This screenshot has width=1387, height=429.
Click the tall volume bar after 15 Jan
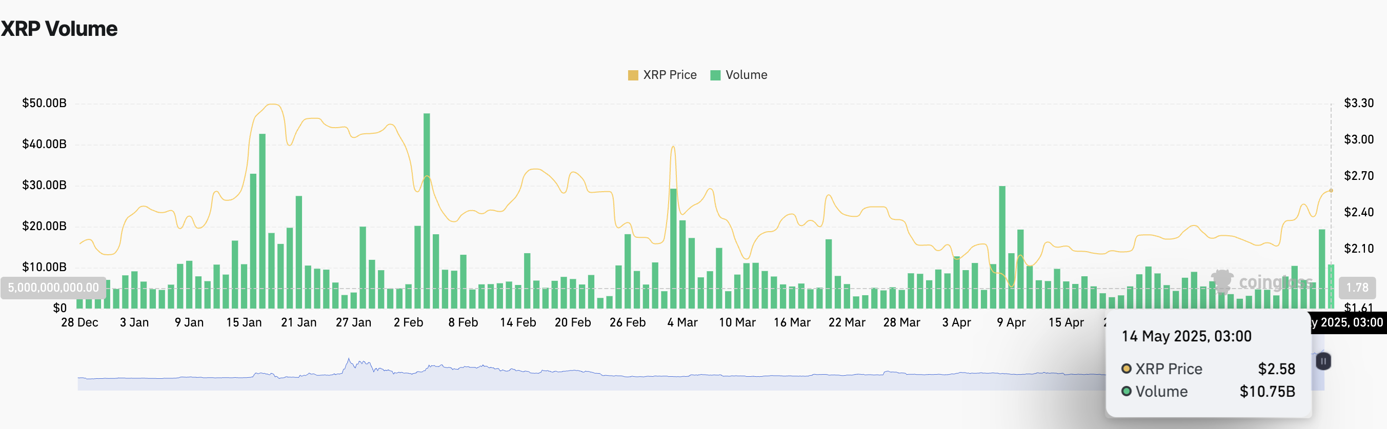coord(262,221)
